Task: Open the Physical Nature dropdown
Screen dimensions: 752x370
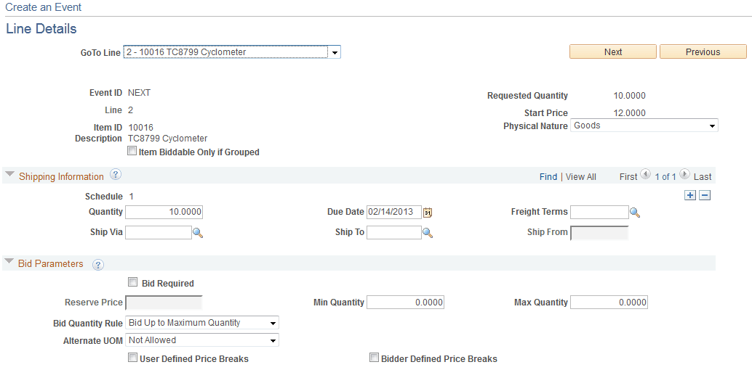Action: pos(644,126)
